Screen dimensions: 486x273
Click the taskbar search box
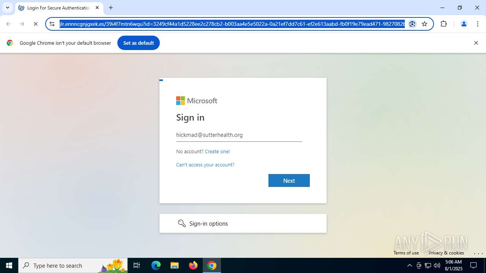tap(73, 265)
